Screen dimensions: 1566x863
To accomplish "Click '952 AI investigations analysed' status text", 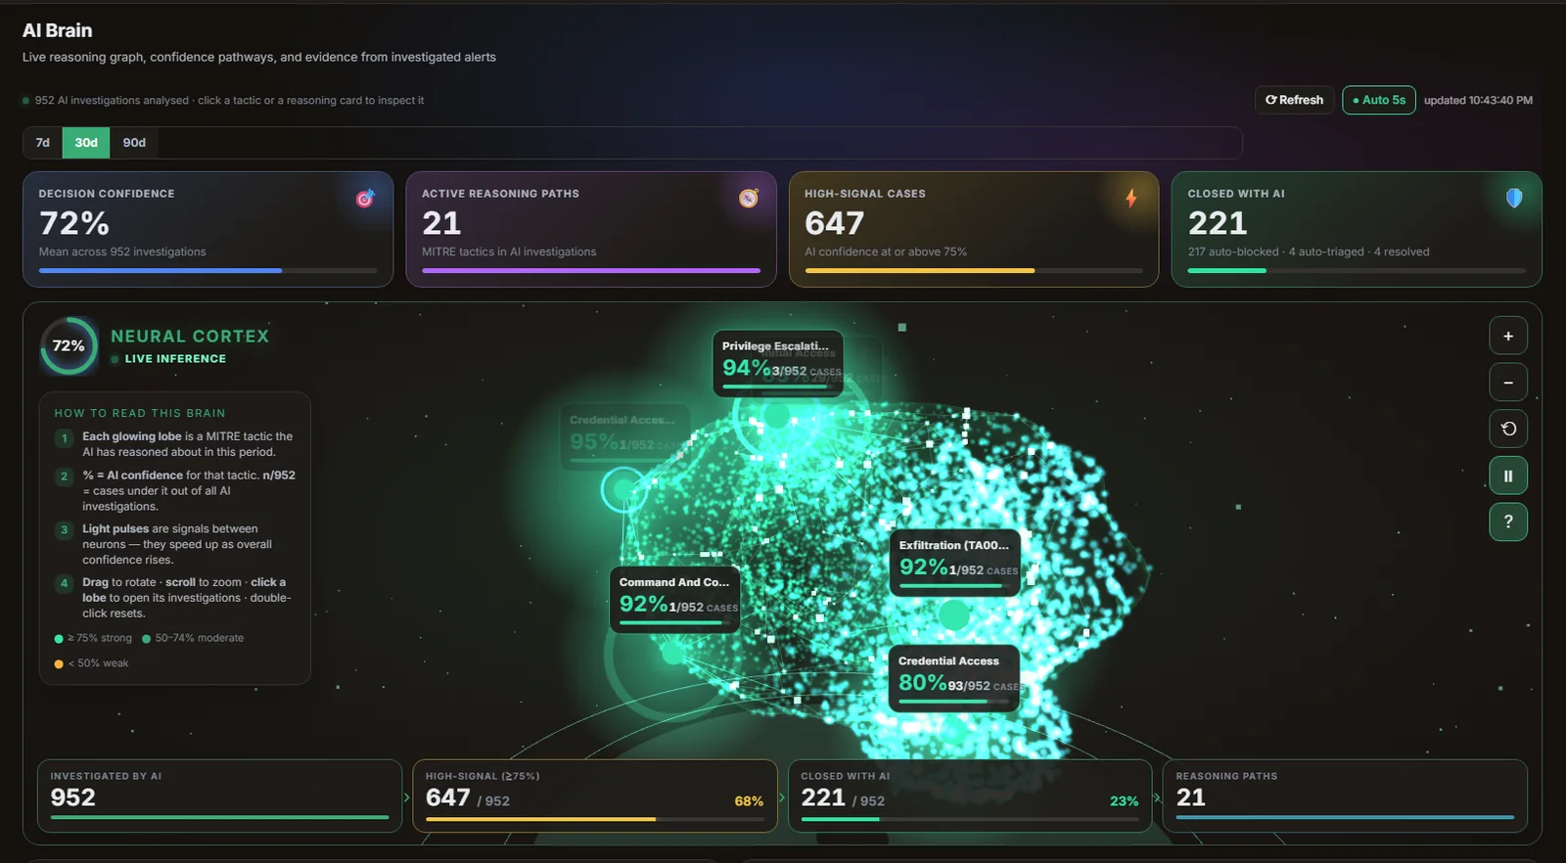I will (112, 100).
